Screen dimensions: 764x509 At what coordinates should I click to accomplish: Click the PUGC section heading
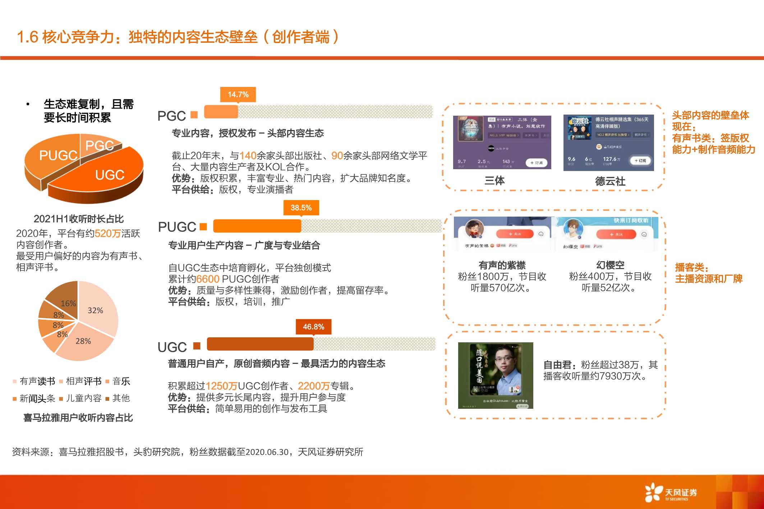(177, 227)
